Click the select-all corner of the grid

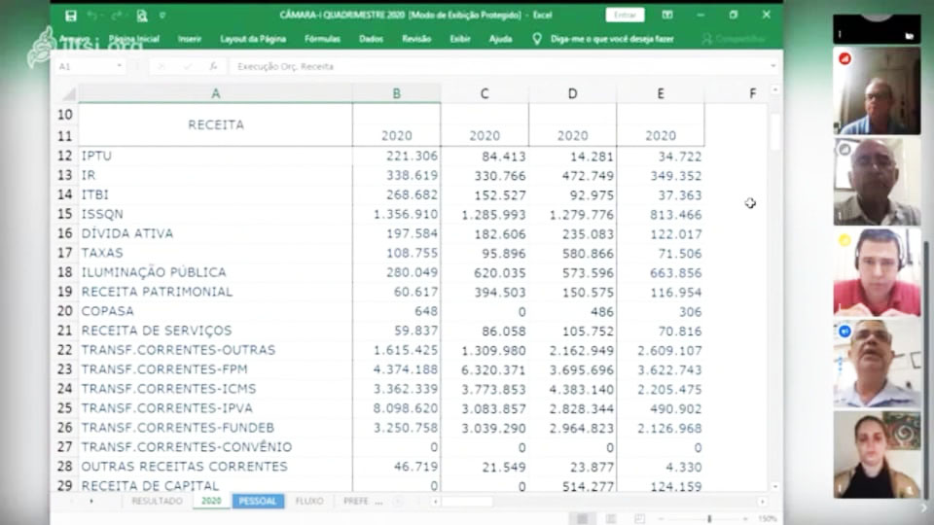(68, 94)
